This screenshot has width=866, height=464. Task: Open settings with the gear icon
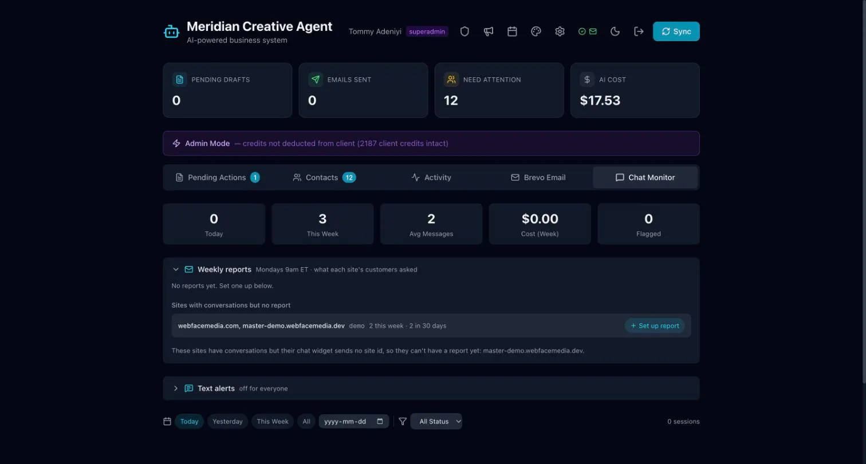(x=560, y=31)
